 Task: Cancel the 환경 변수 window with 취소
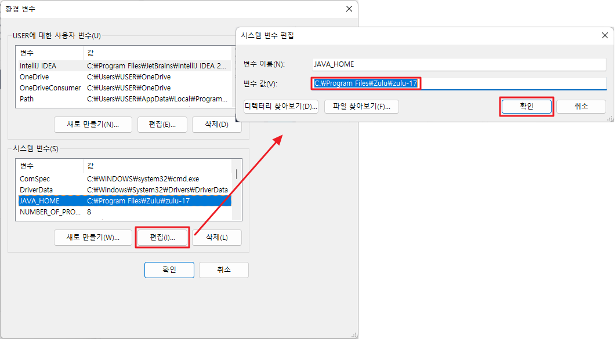click(223, 270)
